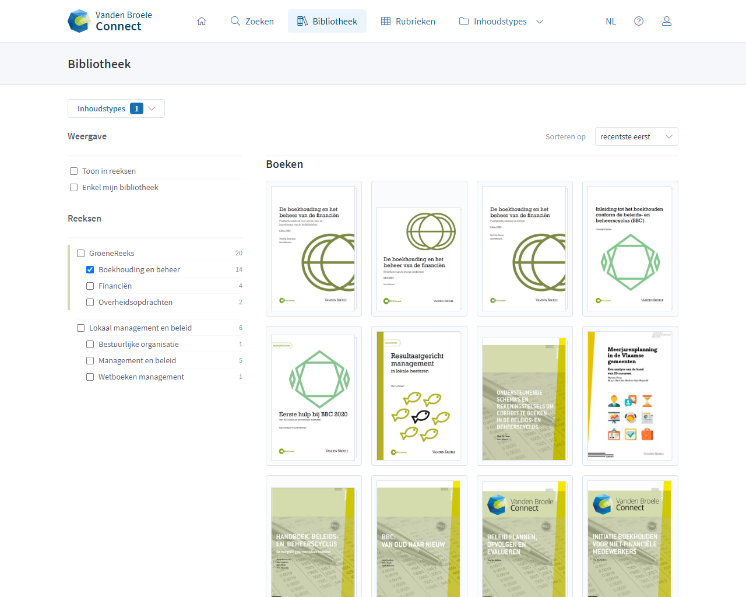This screenshot has height=597, width=746.
Task: Open the Inhoudstypes navigation menu
Action: pos(501,21)
